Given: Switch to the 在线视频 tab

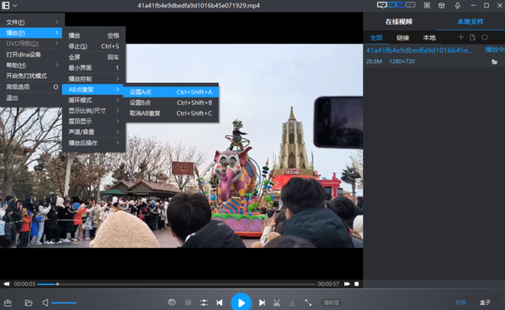Looking at the screenshot, I should 399,22.
